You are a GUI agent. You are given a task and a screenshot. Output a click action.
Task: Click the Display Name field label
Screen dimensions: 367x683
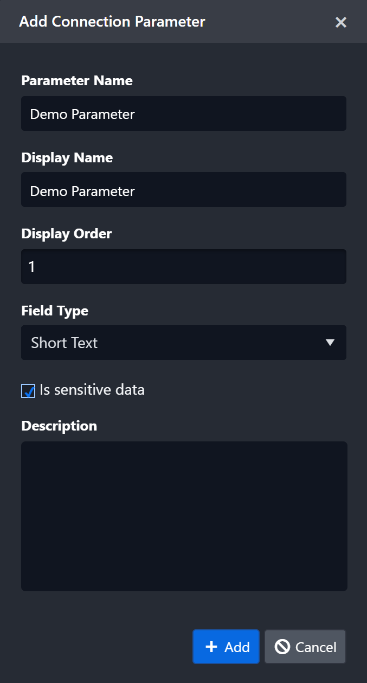click(x=67, y=157)
